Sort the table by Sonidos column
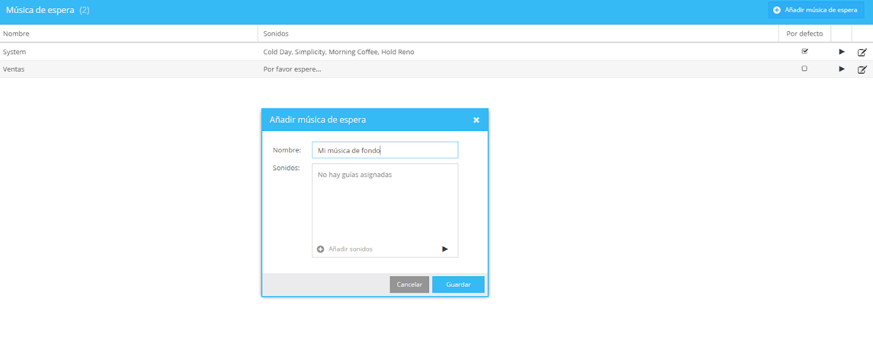The width and height of the screenshot is (873, 353). (276, 34)
